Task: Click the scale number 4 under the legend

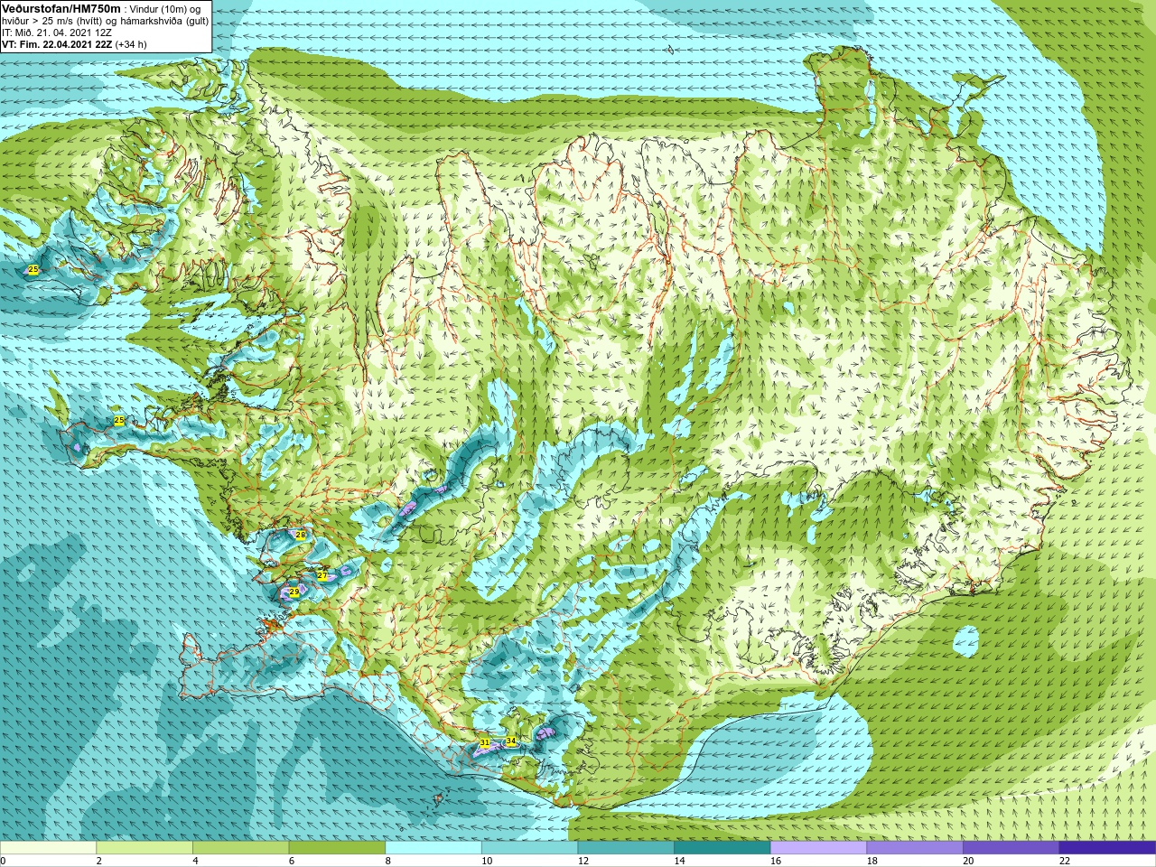Action: [195, 861]
